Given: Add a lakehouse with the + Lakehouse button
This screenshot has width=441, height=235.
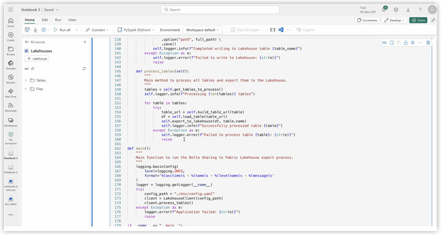Looking at the screenshot, I should (37, 58).
